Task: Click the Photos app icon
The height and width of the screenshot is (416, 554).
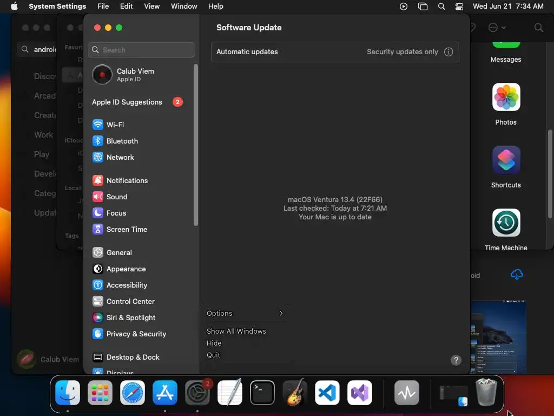Action: point(506,97)
